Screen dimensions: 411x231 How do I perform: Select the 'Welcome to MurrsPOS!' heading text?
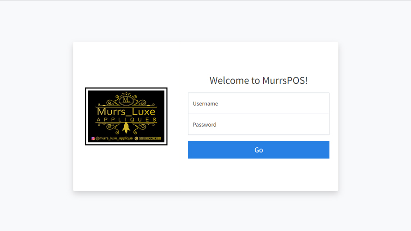259,80
